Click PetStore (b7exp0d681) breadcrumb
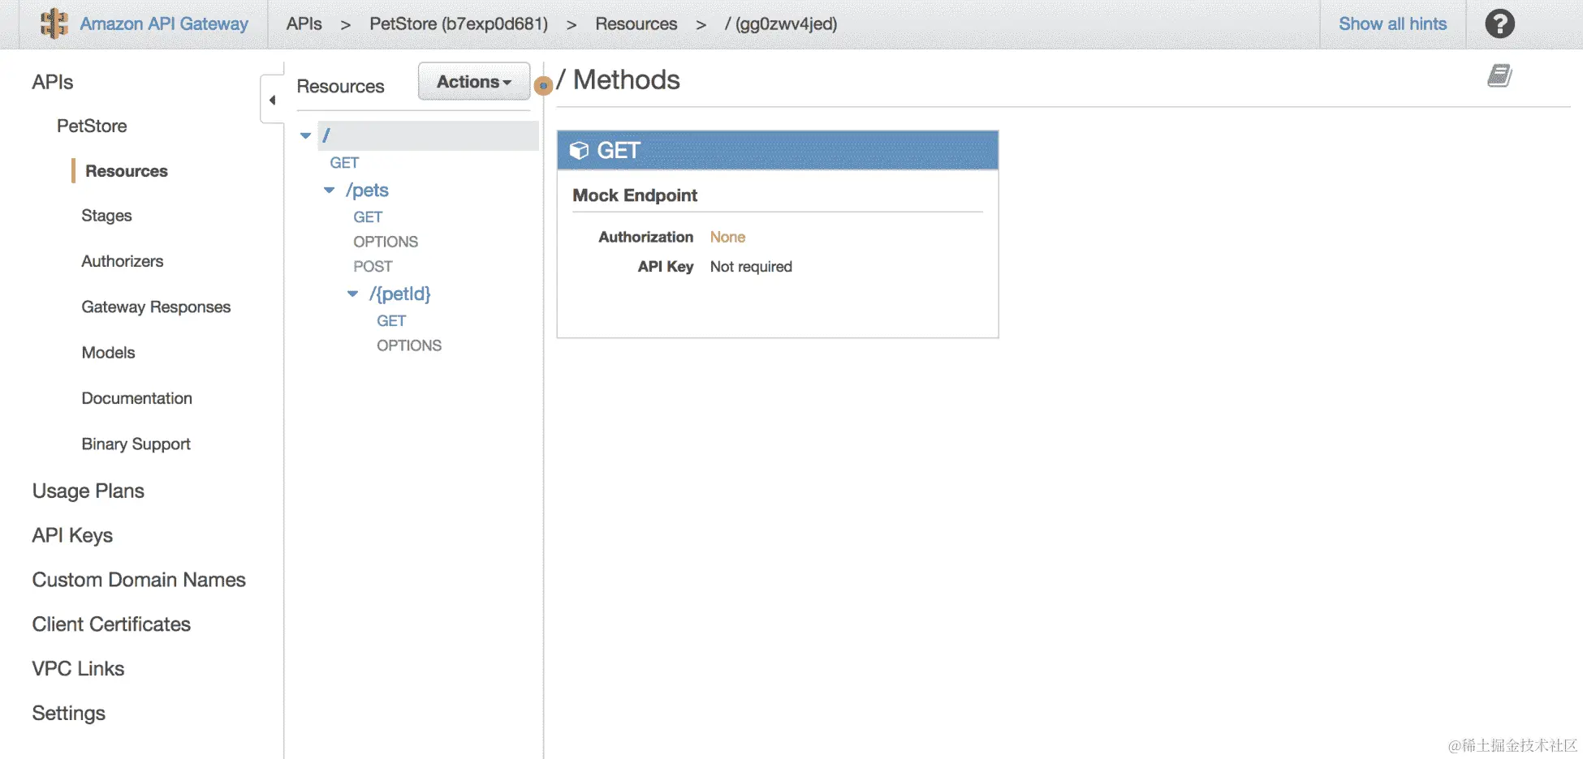 pos(459,24)
